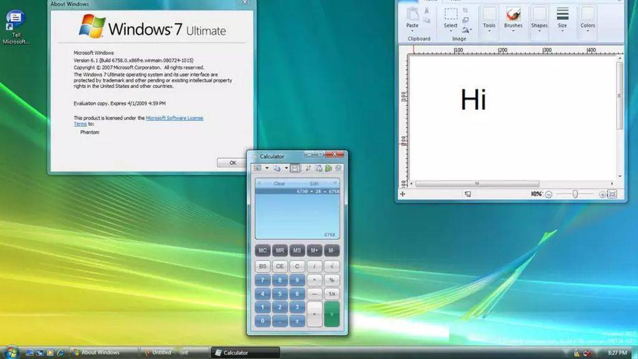Open the Edit menu in Calculator history

[314, 184]
